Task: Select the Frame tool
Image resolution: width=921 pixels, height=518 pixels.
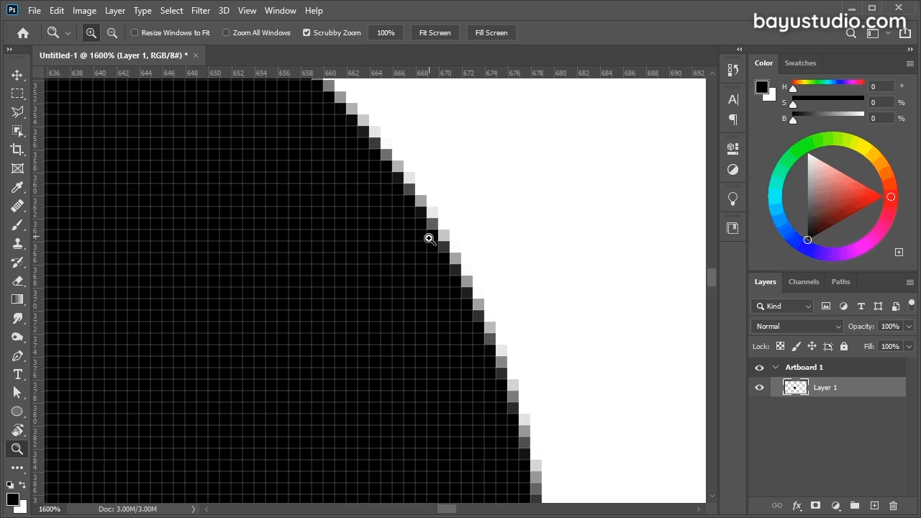Action: click(17, 168)
